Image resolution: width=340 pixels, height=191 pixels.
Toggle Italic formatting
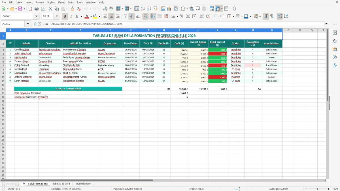[71, 16]
